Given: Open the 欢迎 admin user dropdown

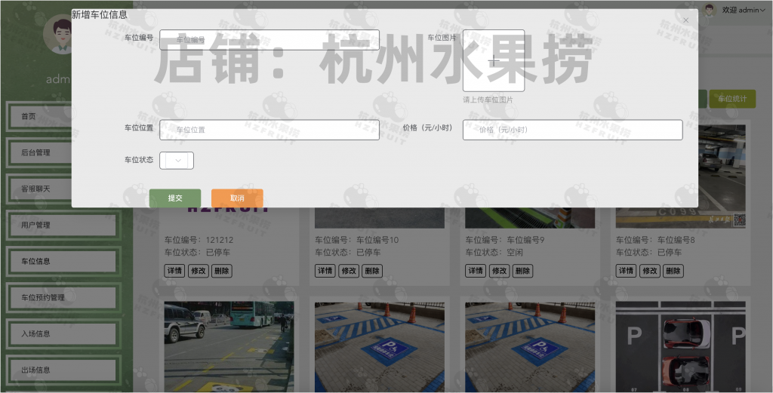Looking at the screenshot, I should (x=744, y=10).
